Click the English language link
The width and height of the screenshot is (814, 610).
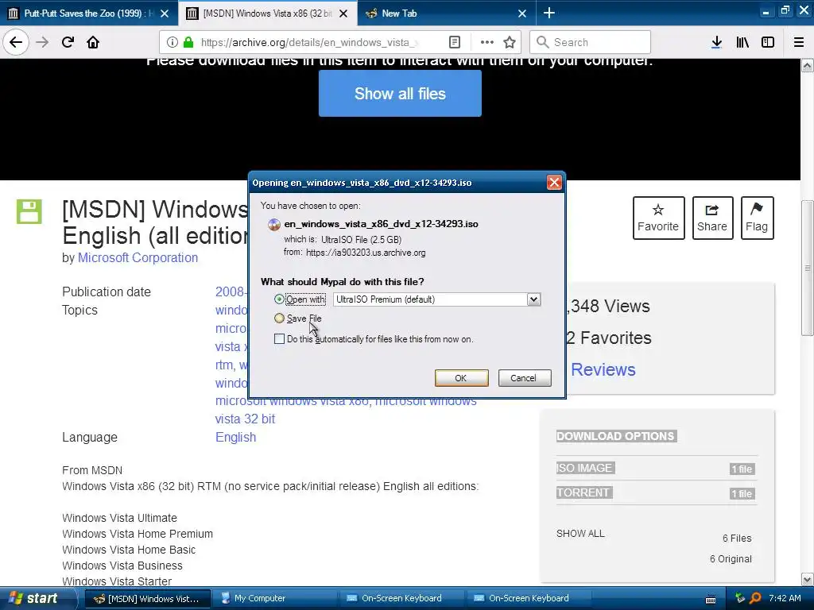click(x=235, y=438)
